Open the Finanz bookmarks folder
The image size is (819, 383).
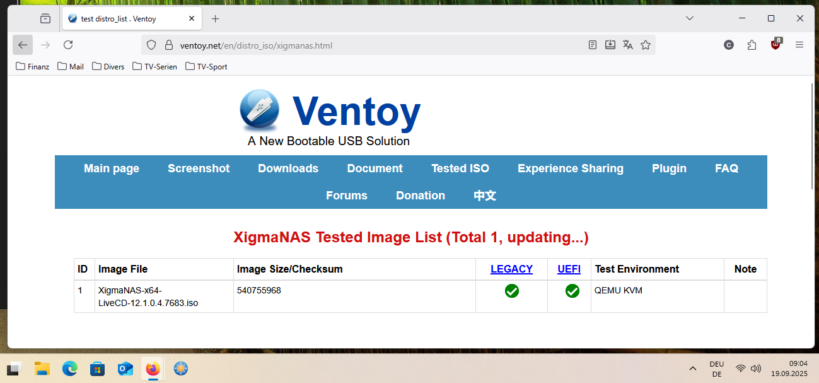click(x=33, y=66)
